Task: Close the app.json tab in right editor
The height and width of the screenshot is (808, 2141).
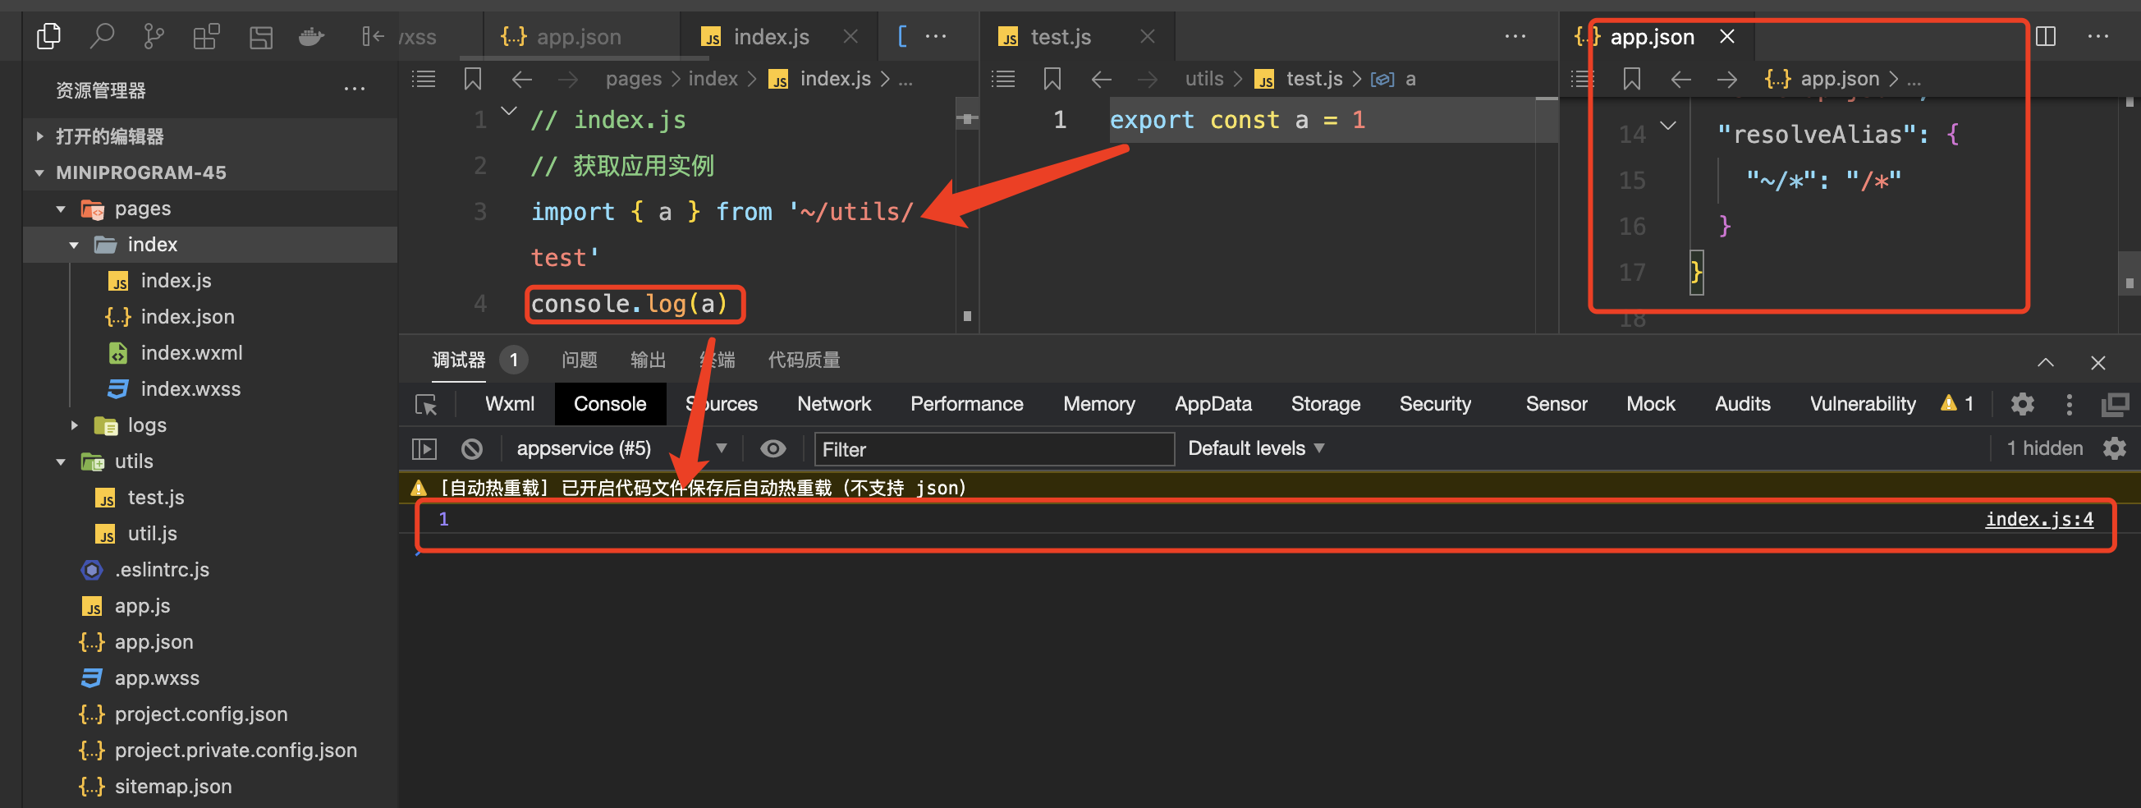Action: [x=1727, y=36]
